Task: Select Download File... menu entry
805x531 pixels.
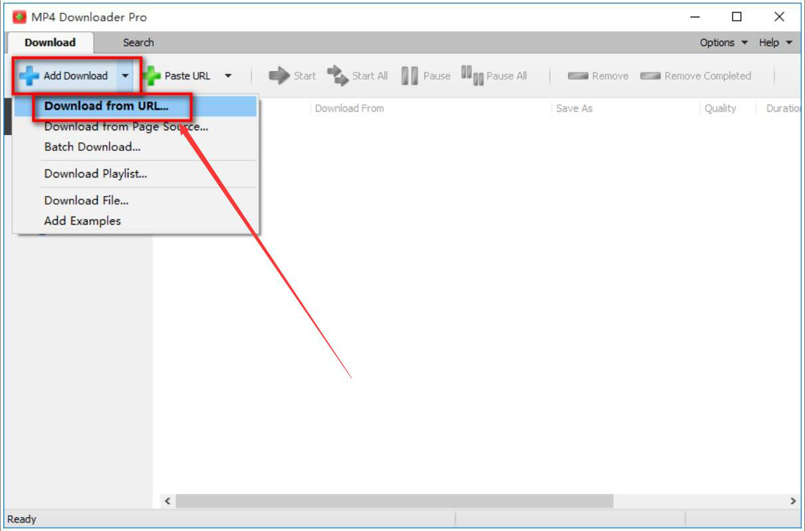Action: click(136, 201)
